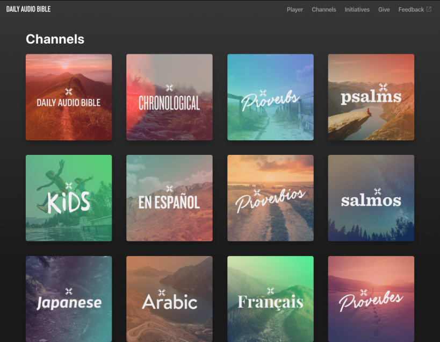The width and height of the screenshot is (440, 342).
Task: Click the Daily Audio Bible site logo
Action: coord(28,9)
